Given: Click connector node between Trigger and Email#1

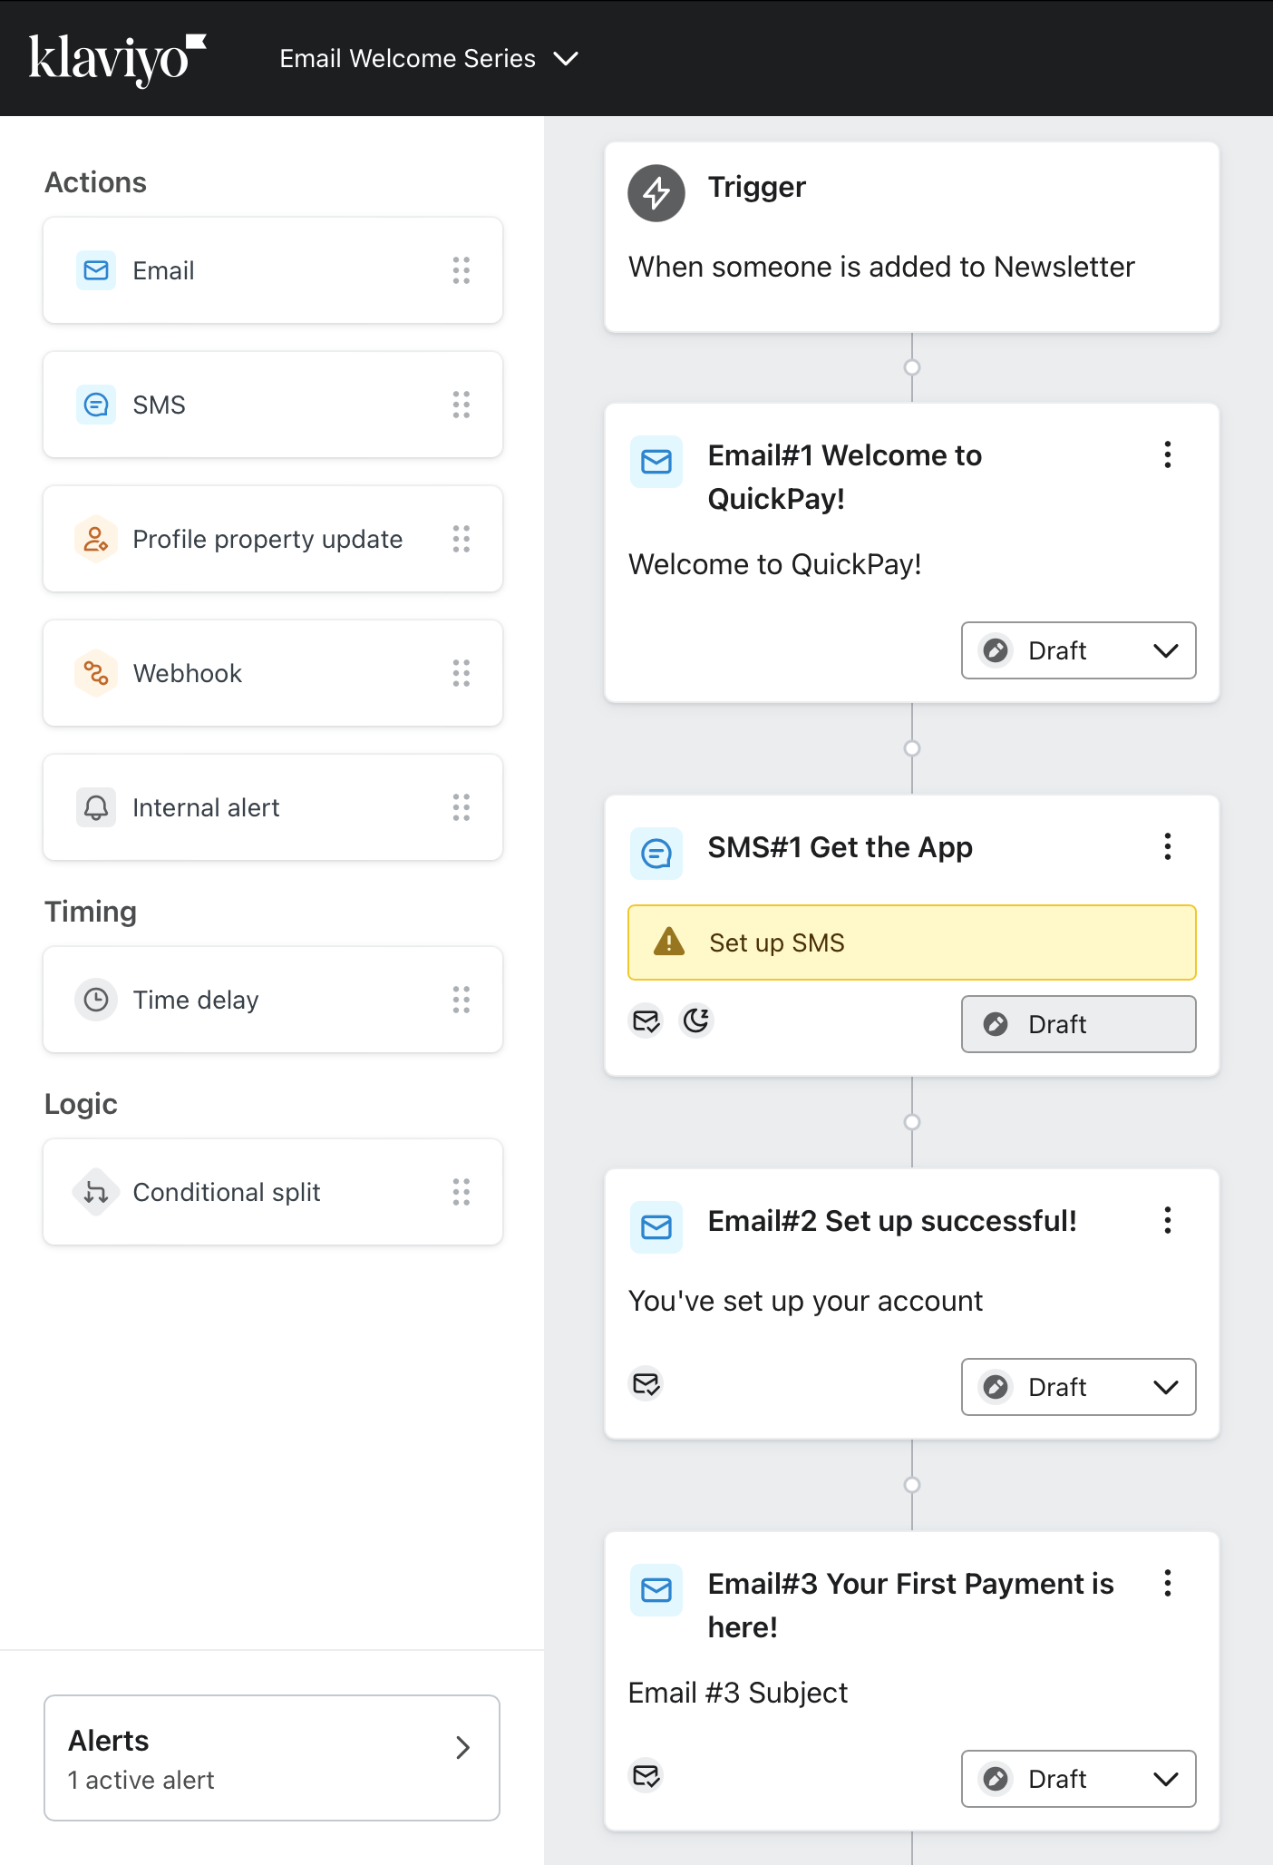Looking at the screenshot, I should pos(912,367).
